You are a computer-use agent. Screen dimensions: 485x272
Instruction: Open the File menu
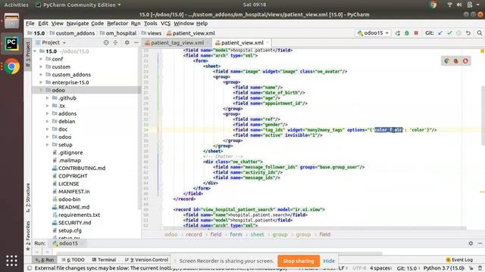30,23
